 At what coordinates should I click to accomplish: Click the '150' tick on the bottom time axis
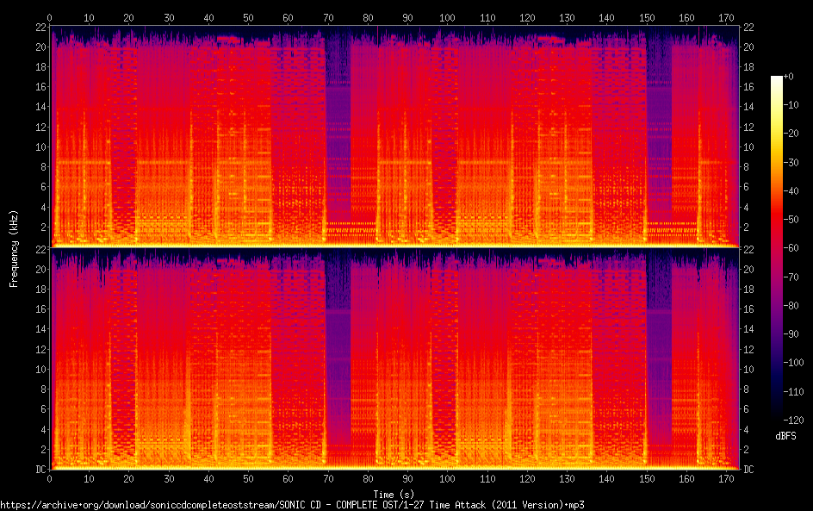coord(646,478)
